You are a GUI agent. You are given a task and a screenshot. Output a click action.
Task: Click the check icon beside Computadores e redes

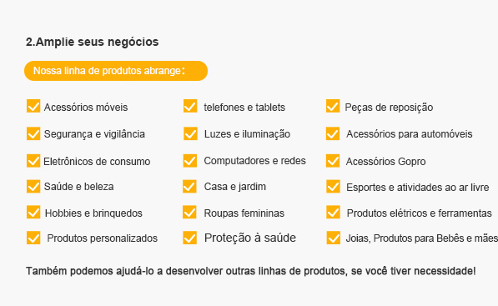click(190, 161)
